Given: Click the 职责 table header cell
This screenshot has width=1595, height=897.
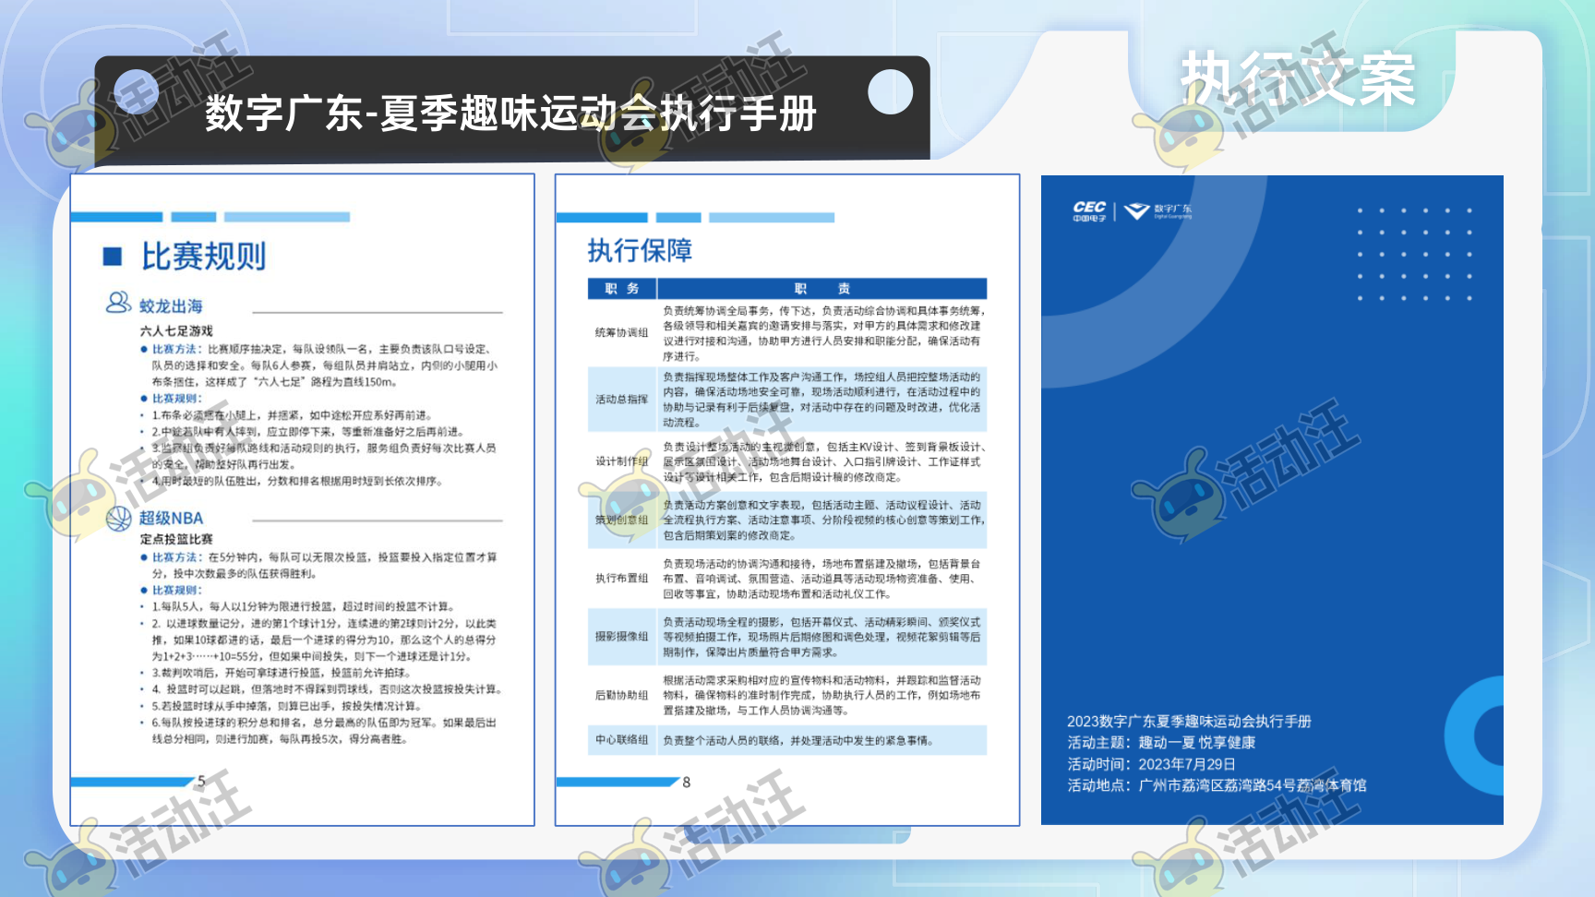Looking at the screenshot, I should (x=822, y=289).
